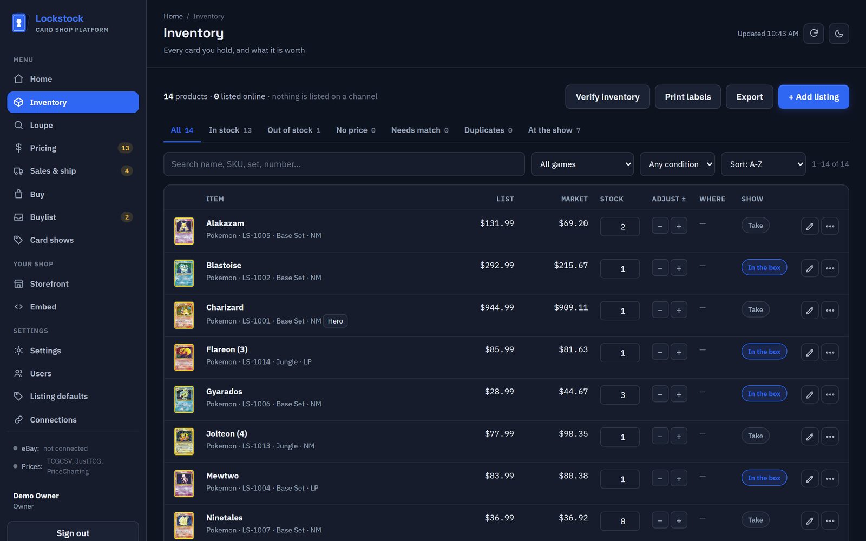Open the Sort: A-Z dropdown
866x541 pixels.
pyautogui.click(x=763, y=164)
